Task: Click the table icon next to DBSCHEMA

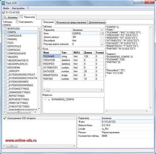Action: click(5, 68)
